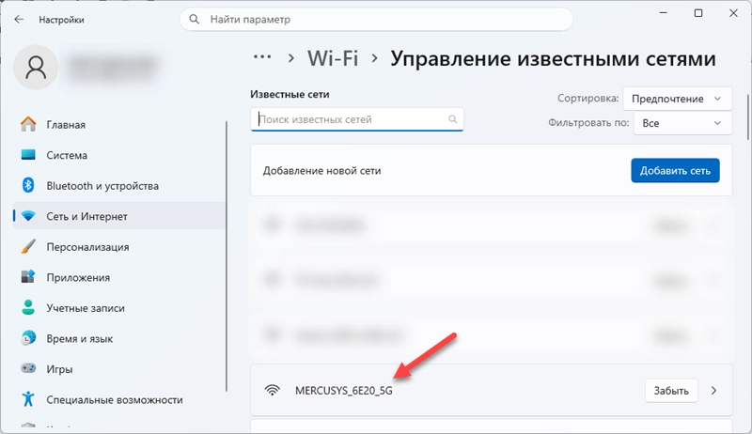752x434 pixels.
Task: Select Система in sidebar
Action: (119, 155)
